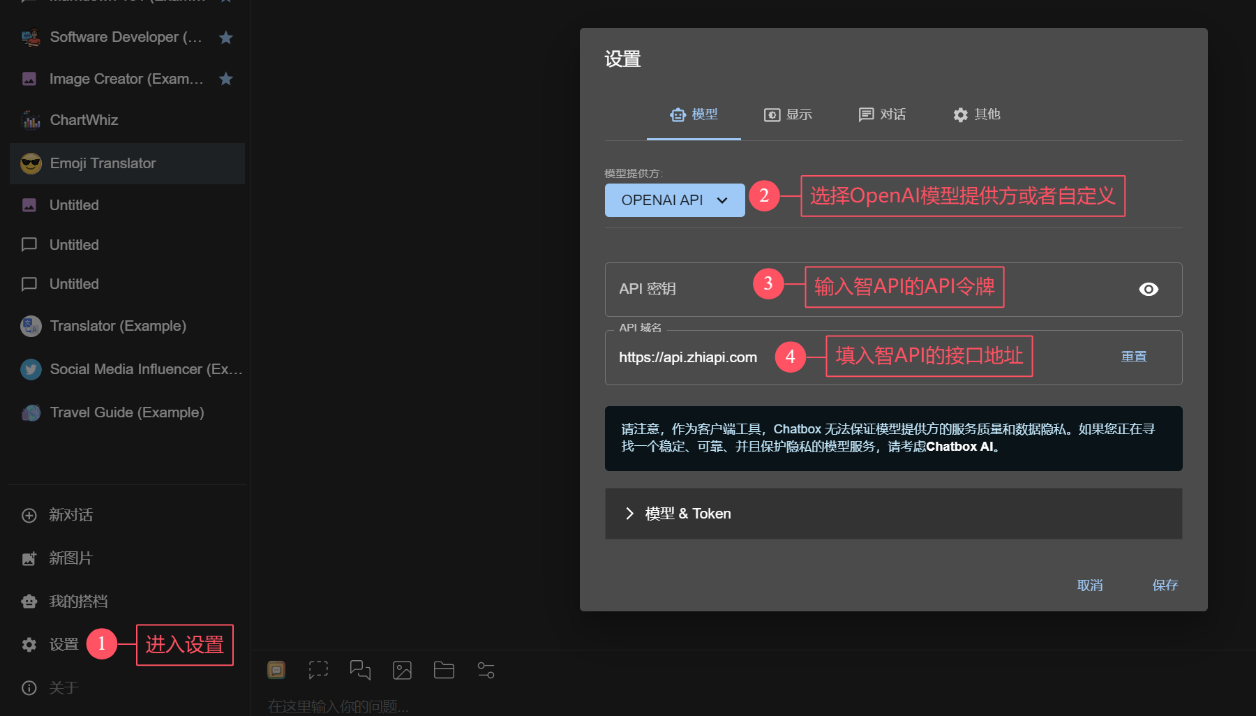
Task: Click the attach image toolbar icon
Action: tap(402, 671)
